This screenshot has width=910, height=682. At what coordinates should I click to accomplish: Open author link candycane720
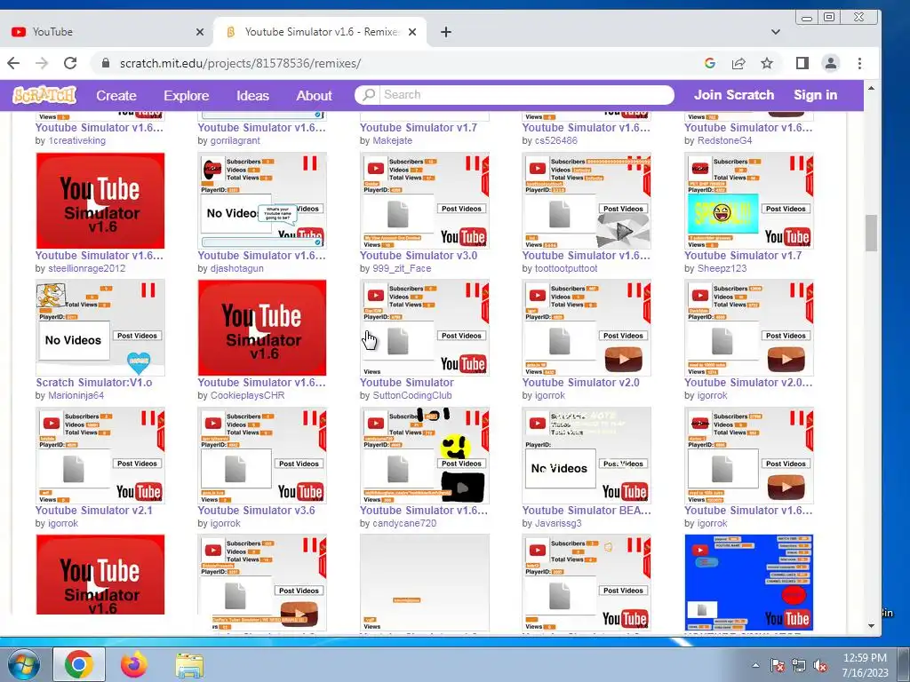[x=404, y=523]
